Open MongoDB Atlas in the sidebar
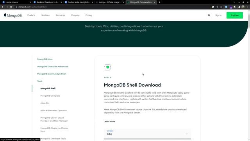This screenshot has height=141, width=250. click(x=45, y=59)
